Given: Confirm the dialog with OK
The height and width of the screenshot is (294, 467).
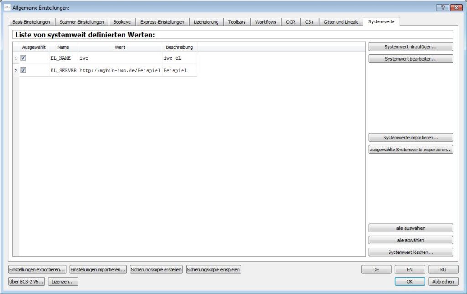Looking at the screenshot, I should pos(410,282).
